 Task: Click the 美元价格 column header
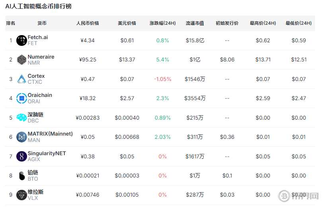[127, 23]
